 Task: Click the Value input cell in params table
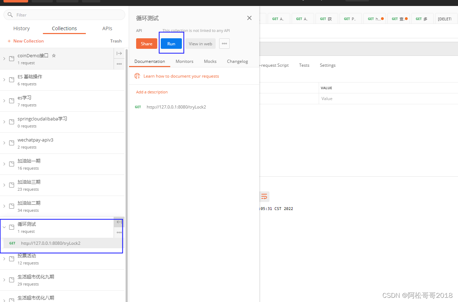click(x=388, y=99)
